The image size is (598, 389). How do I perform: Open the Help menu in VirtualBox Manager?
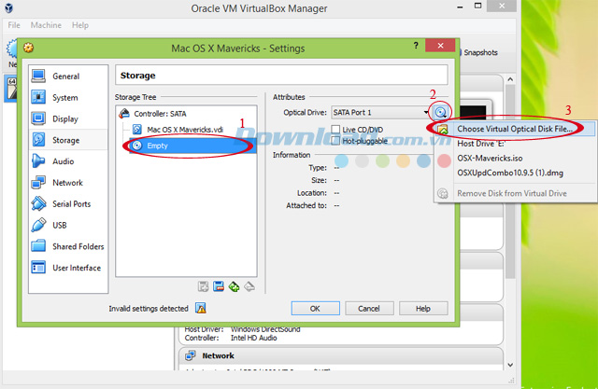coord(80,25)
